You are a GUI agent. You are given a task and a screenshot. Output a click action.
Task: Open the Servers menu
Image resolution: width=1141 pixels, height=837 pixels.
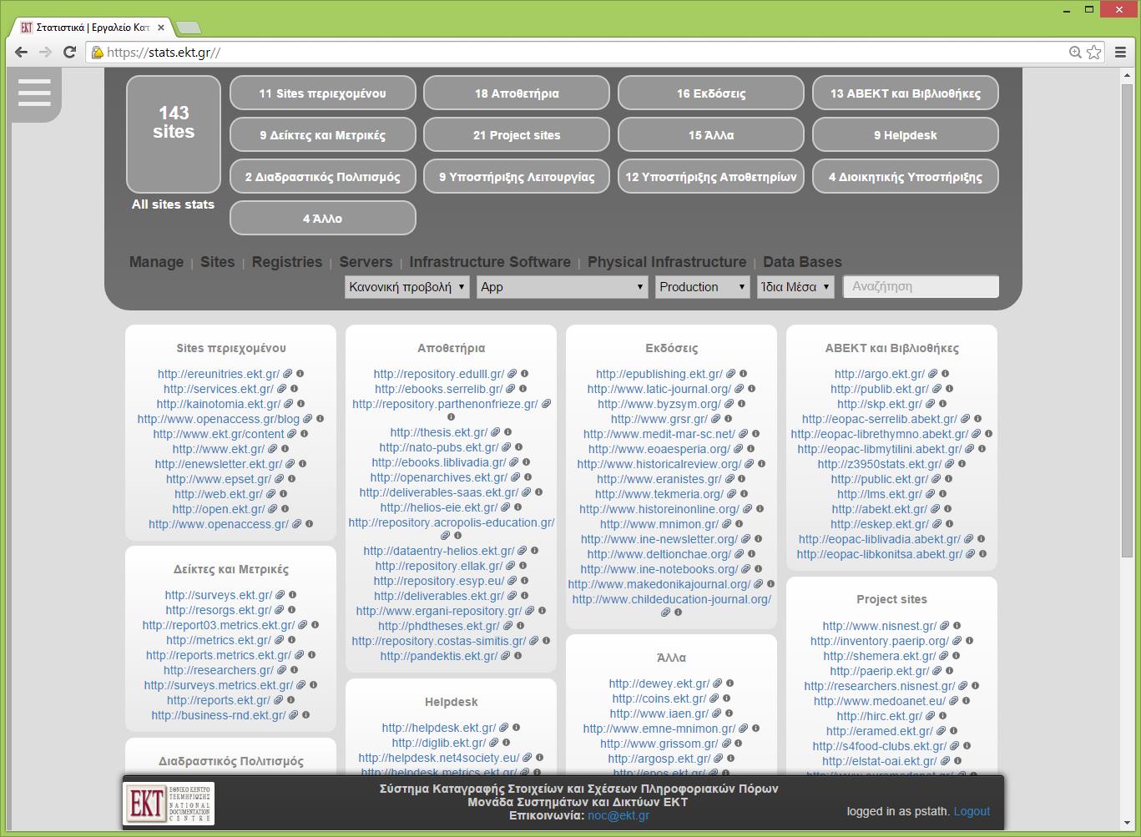(x=366, y=262)
